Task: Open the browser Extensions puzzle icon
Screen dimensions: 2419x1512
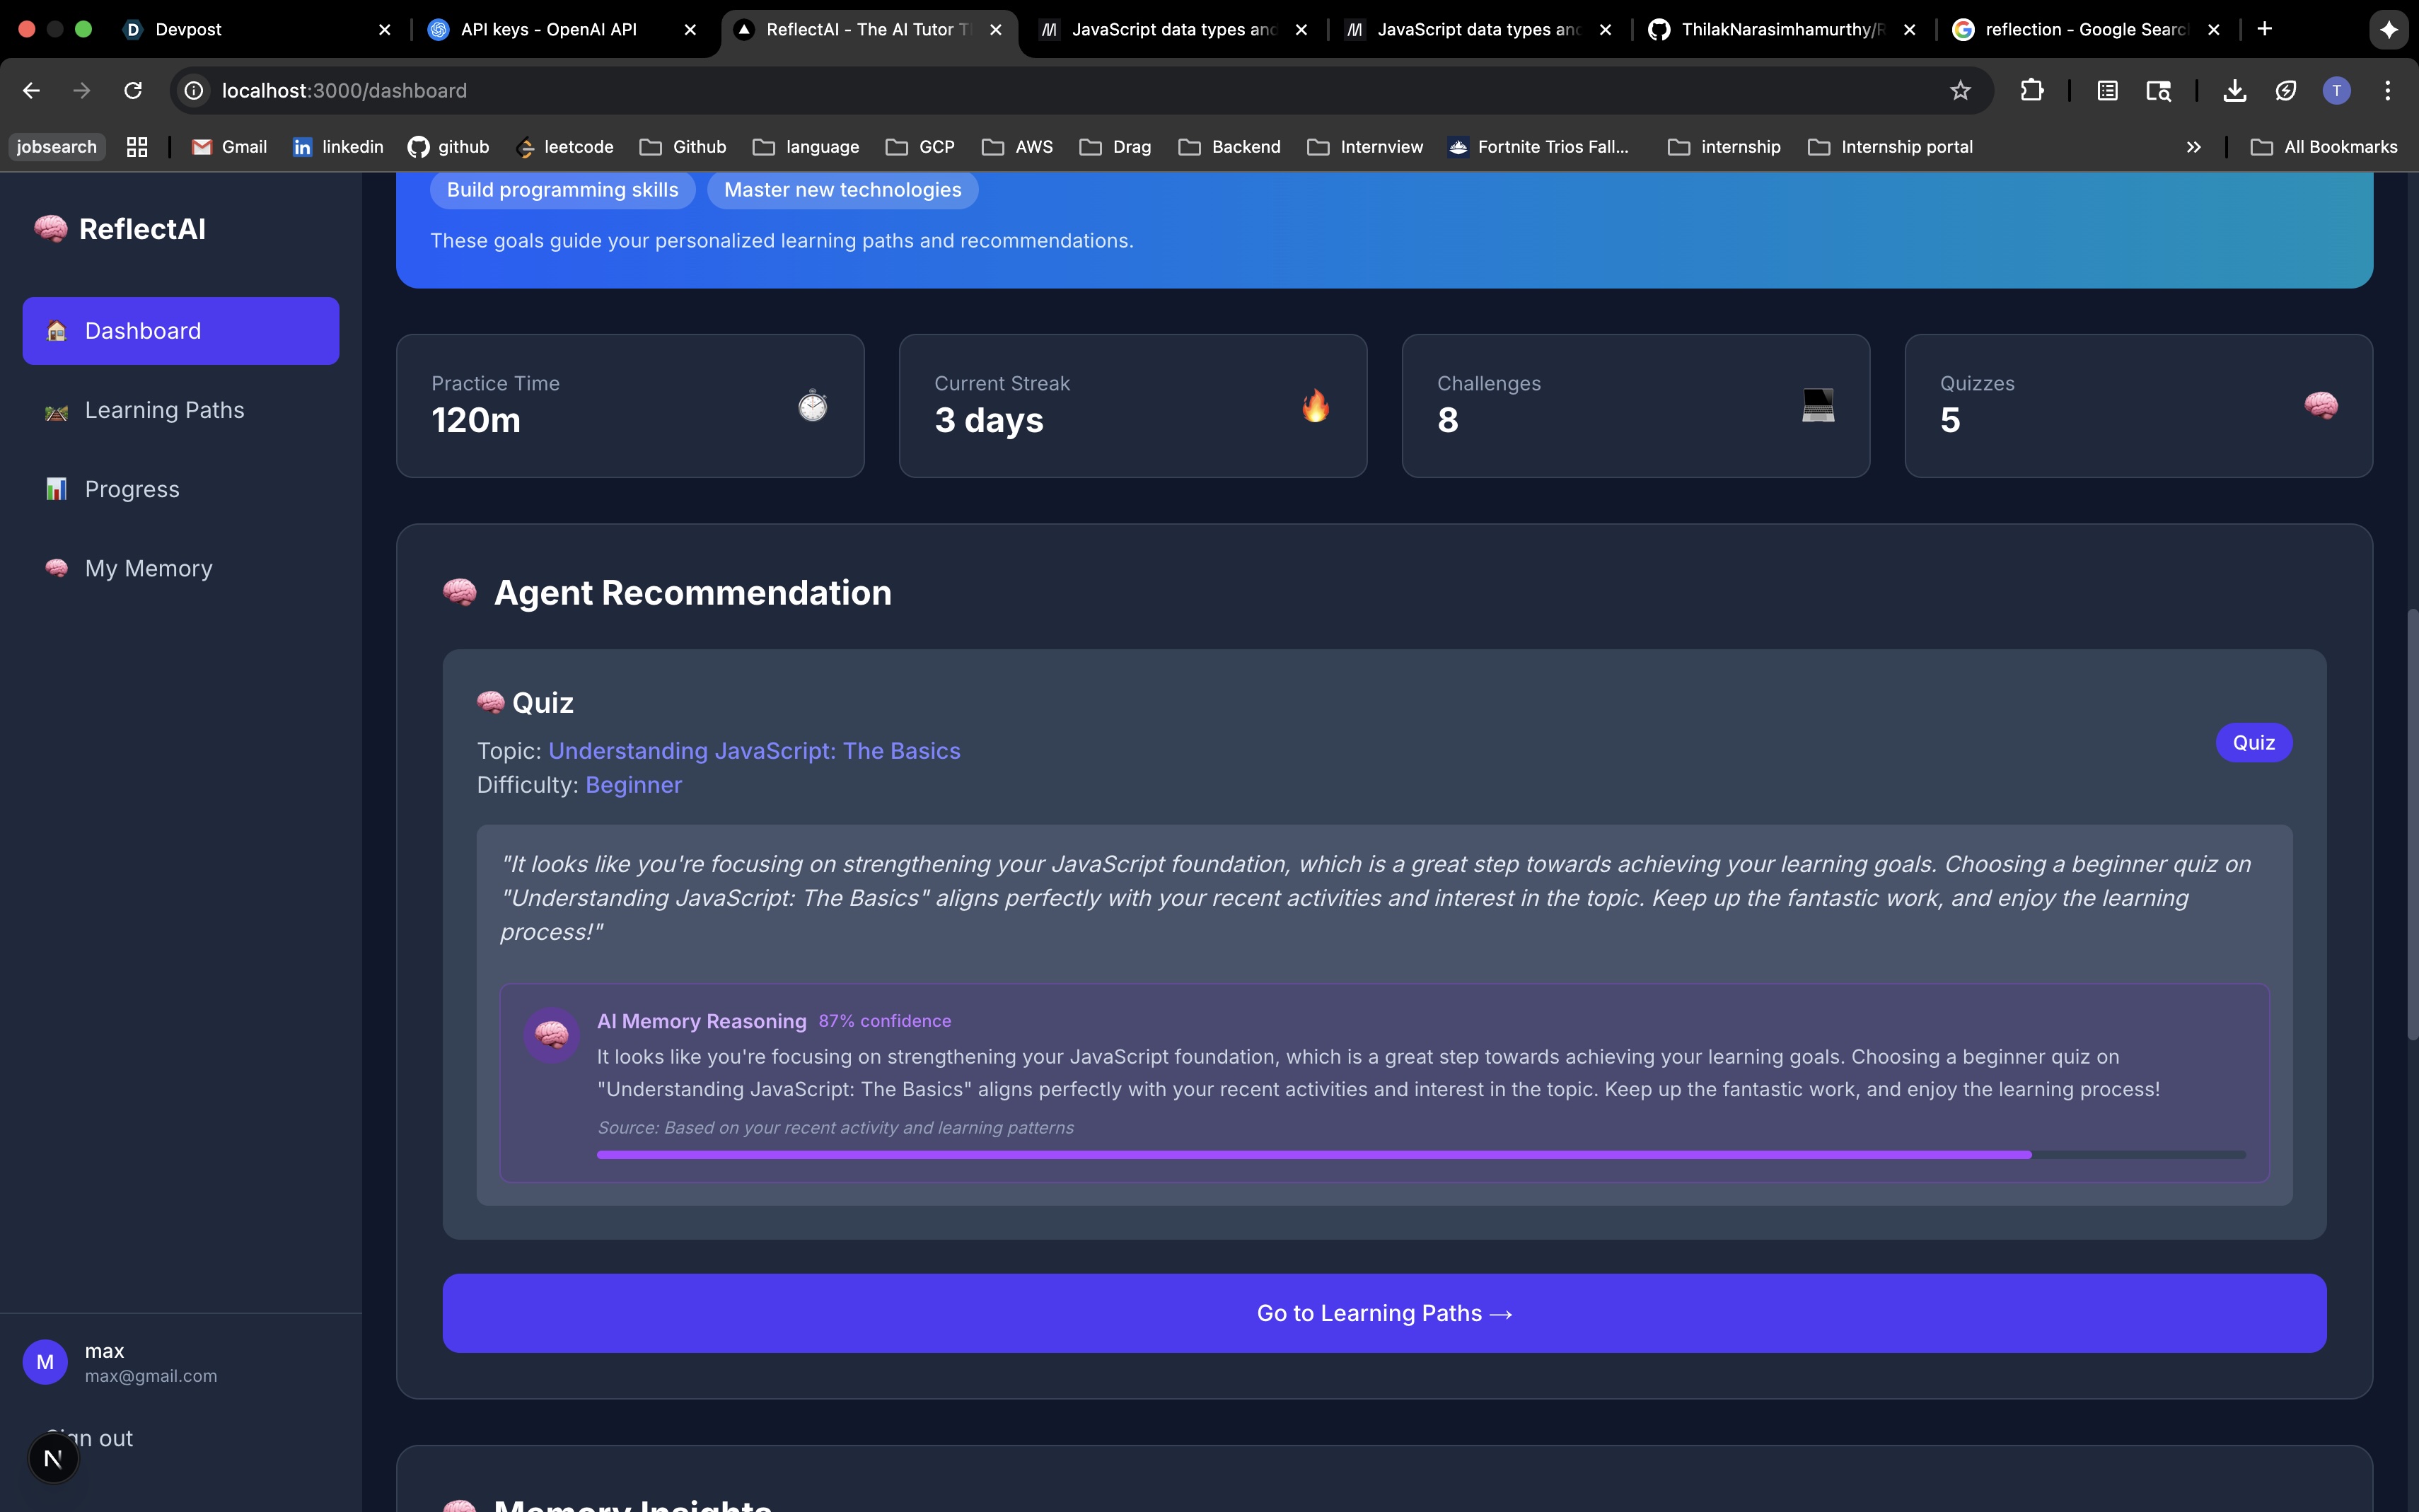Action: point(2031,91)
